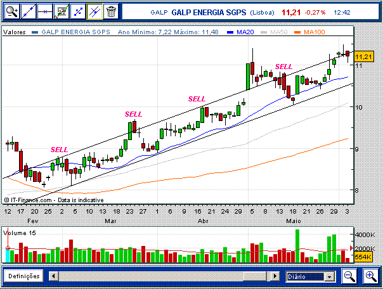
Task: Click the red arrow on volume axis
Action: 351,248
